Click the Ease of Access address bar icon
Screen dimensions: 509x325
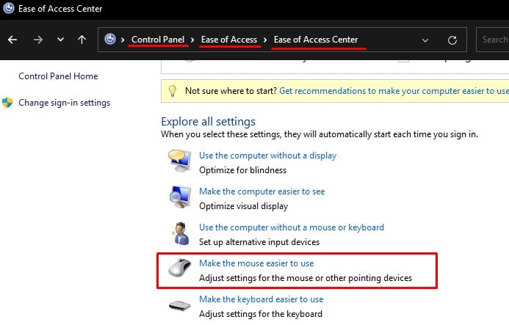(110, 39)
